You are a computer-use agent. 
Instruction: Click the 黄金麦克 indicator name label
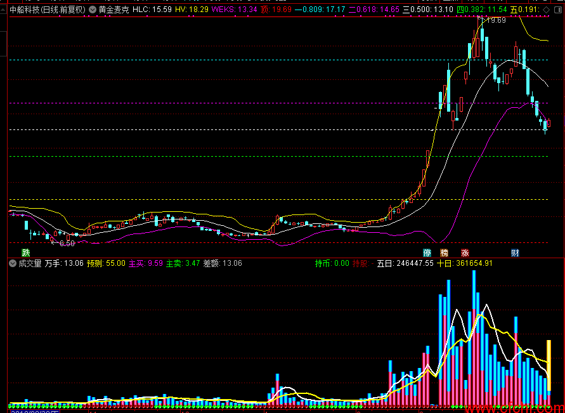pyautogui.click(x=114, y=10)
